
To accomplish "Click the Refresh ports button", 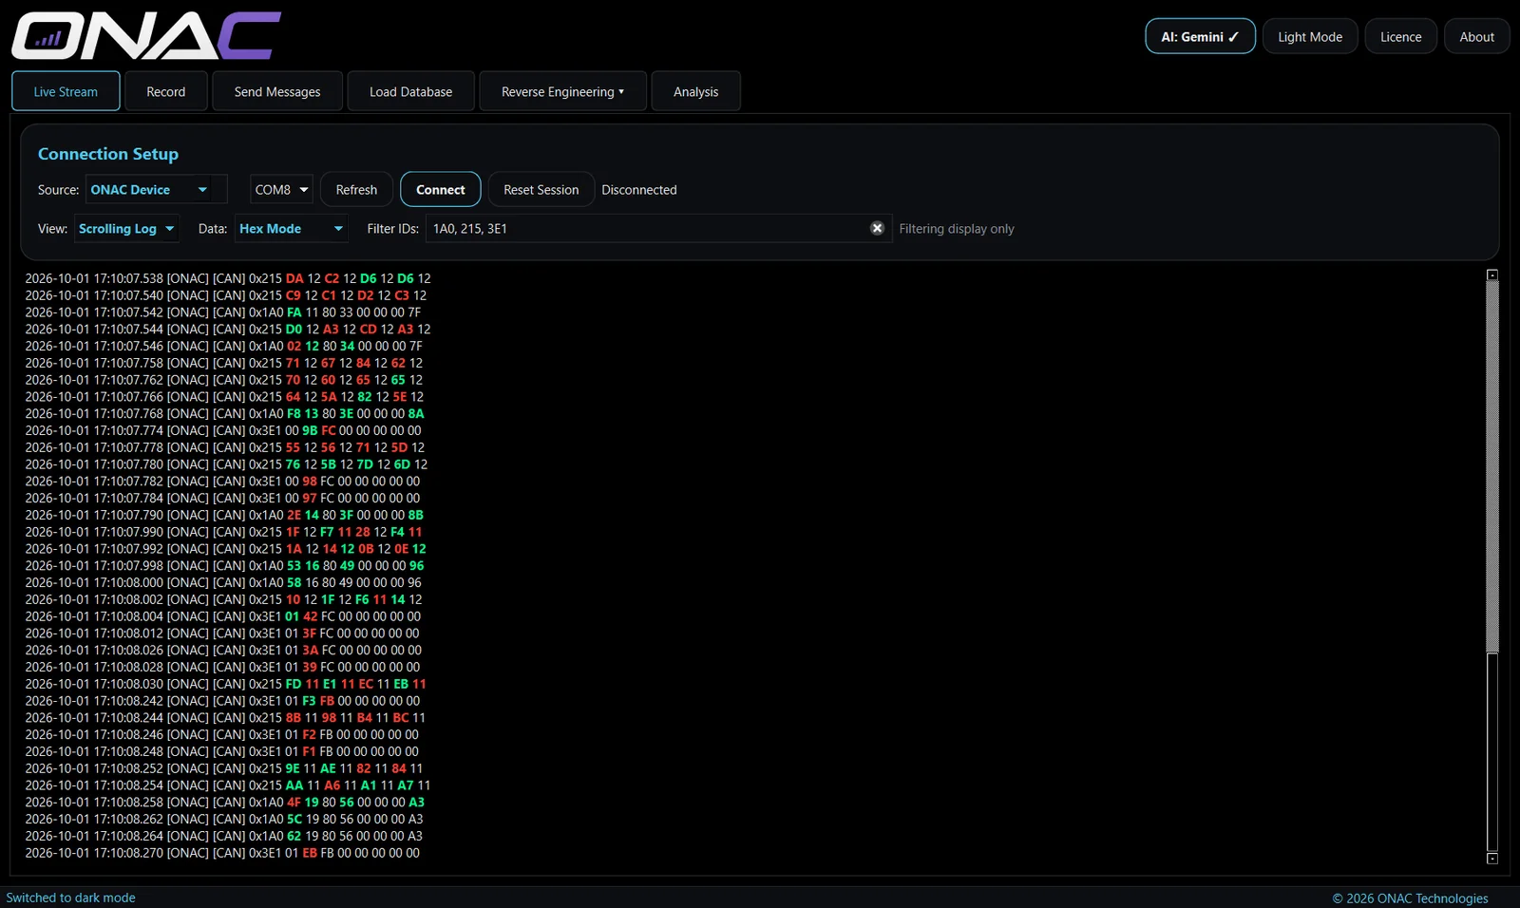I will pos(356,189).
